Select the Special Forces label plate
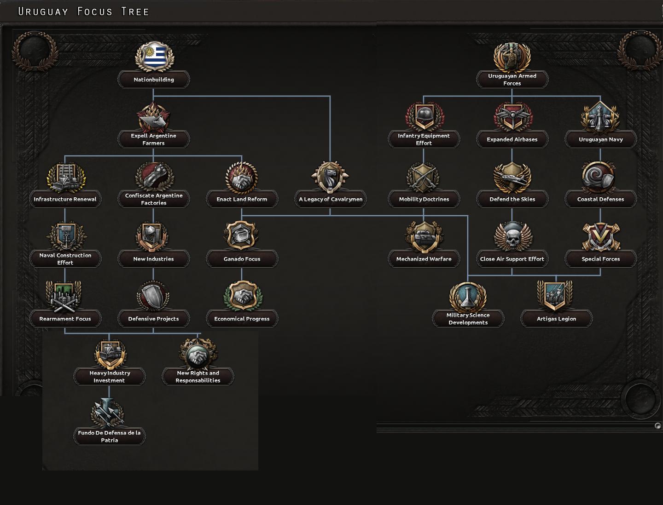The width and height of the screenshot is (663, 505). (600, 259)
